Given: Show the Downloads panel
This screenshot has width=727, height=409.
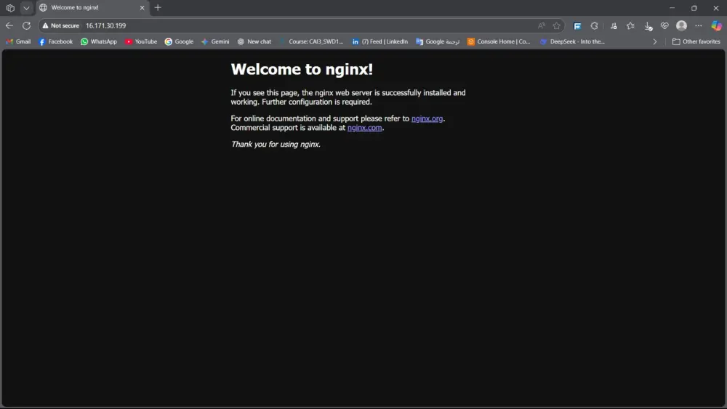Looking at the screenshot, I should coord(648,26).
